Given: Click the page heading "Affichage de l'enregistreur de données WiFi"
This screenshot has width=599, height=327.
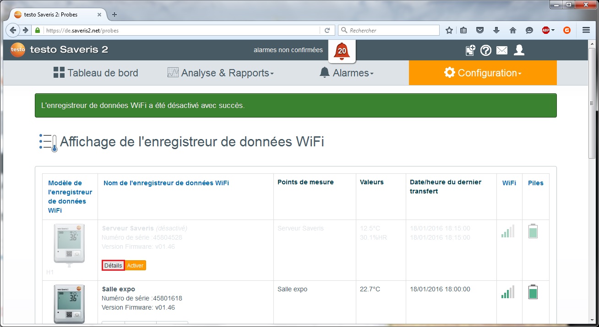Looking at the screenshot, I should (192, 142).
